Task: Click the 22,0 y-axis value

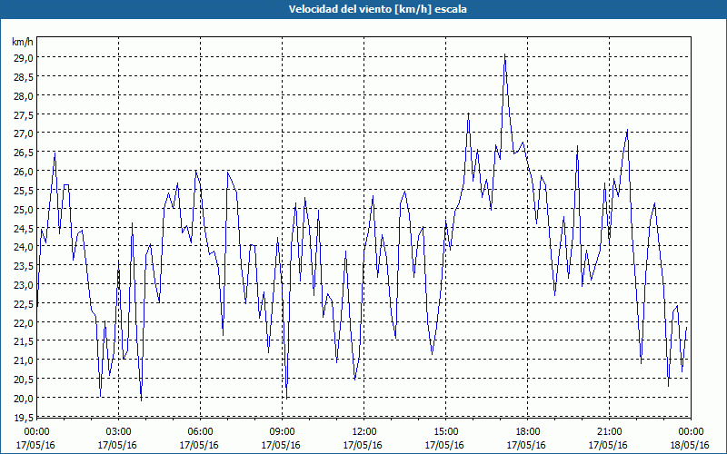Action: (24, 323)
